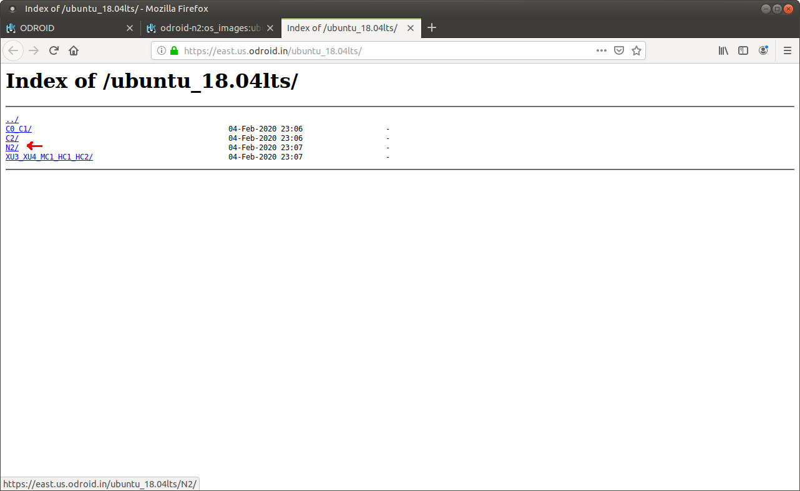800x491 pixels.
Task: Click the Back navigation arrow
Action: click(14, 51)
